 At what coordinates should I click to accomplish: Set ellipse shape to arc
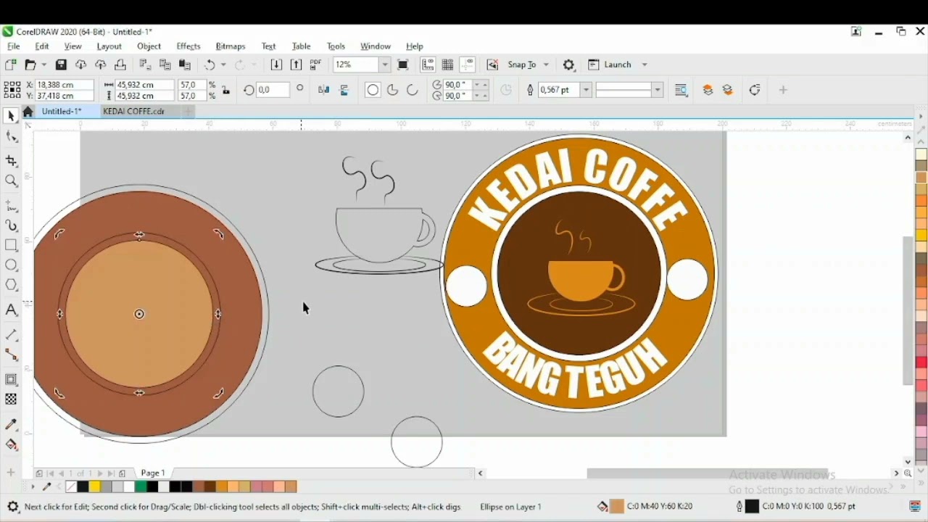pyautogui.click(x=413, y=90)
